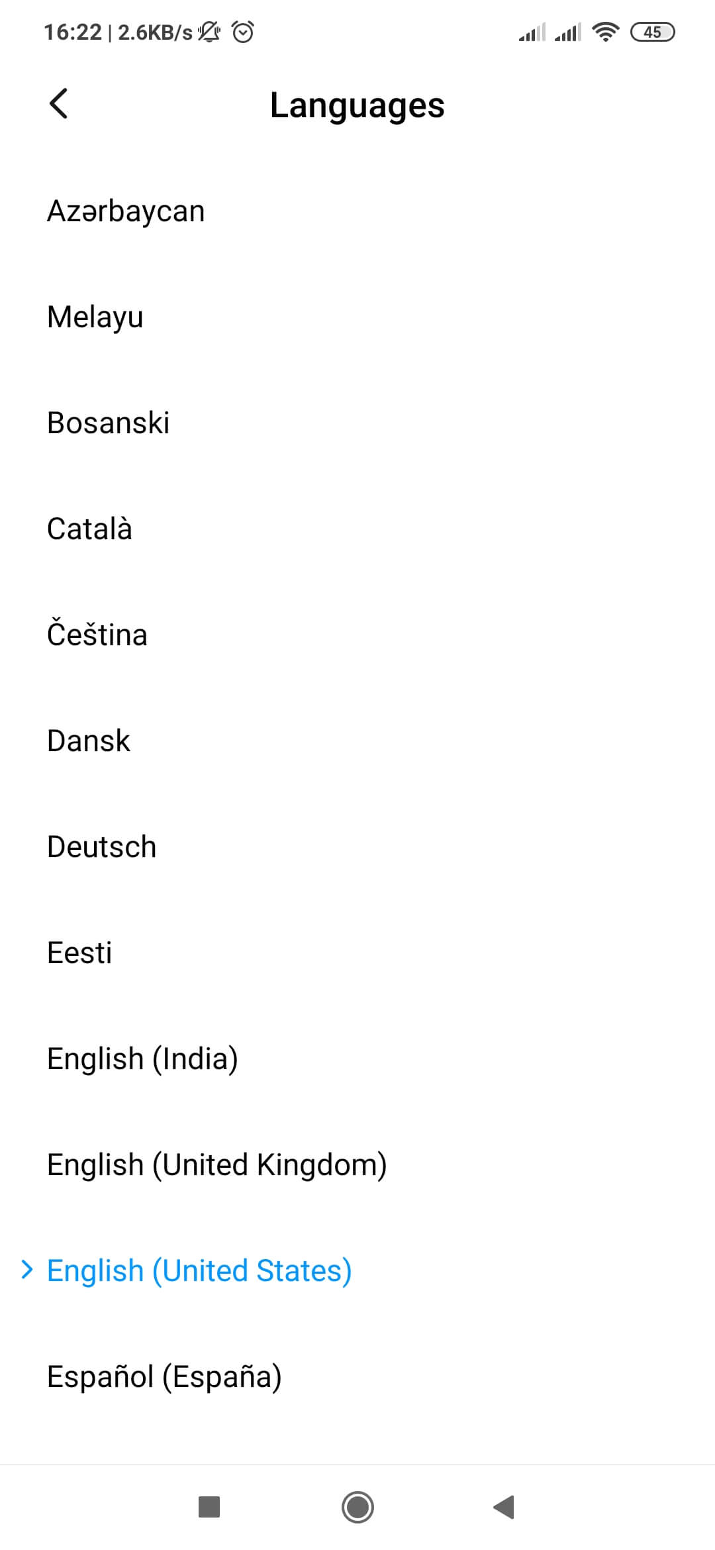
Task: Choose English (United Kingdom)
Action: coord(216,1164)
